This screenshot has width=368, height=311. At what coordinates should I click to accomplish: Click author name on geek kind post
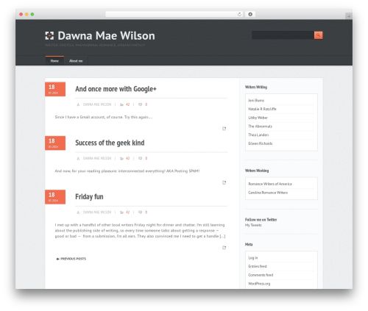pyautogui.click(x=97, y=159)
